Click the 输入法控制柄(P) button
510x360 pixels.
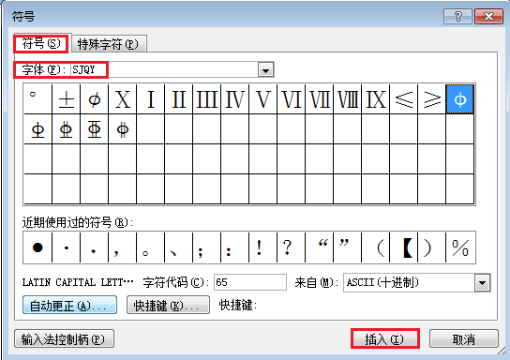(64, 338)
